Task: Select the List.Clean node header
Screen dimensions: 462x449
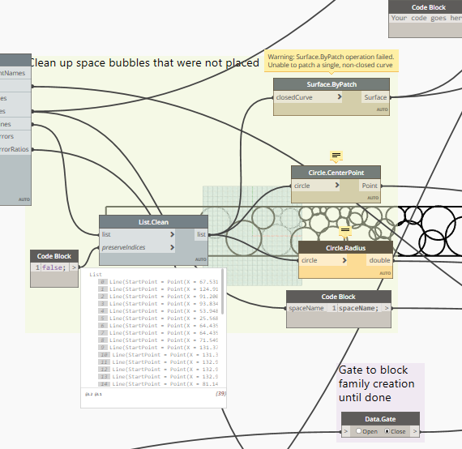Action: point(153,222)
